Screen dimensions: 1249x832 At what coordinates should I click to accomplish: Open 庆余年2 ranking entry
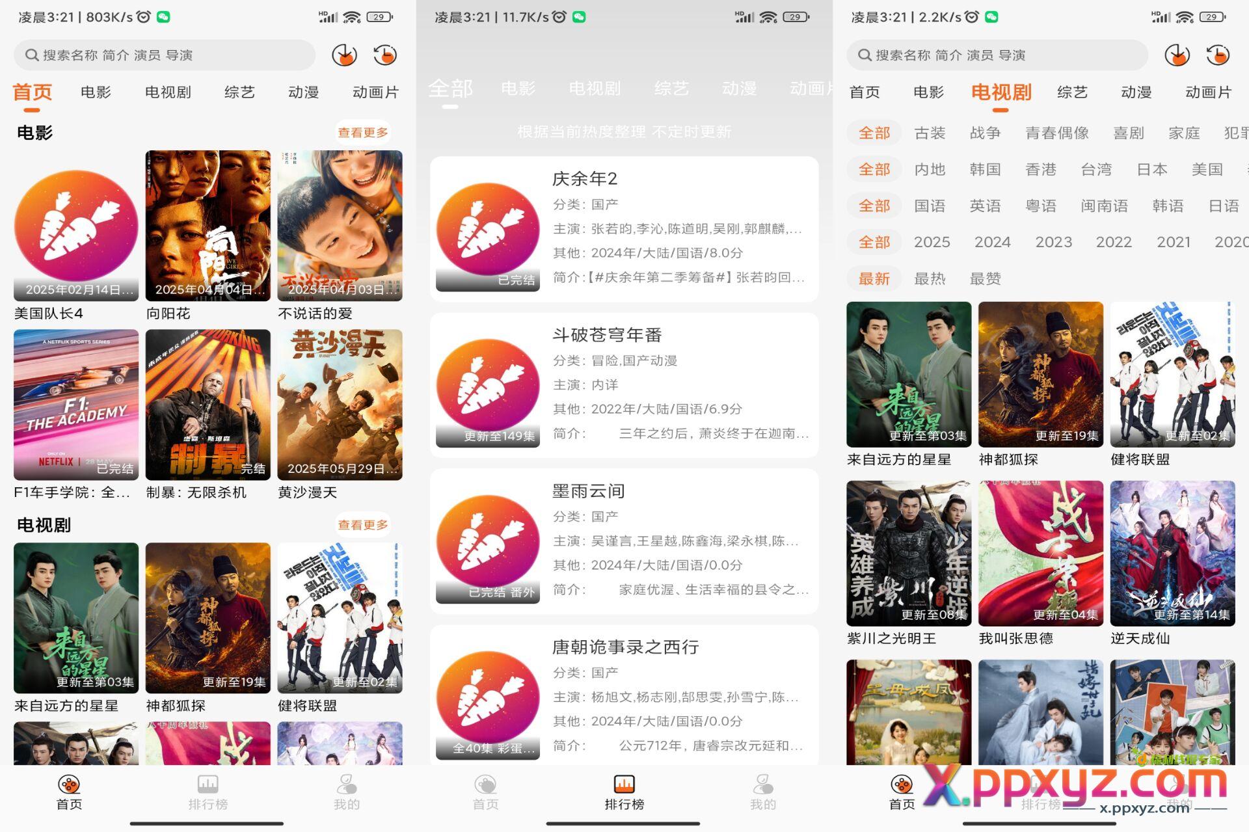coord(624,229)
